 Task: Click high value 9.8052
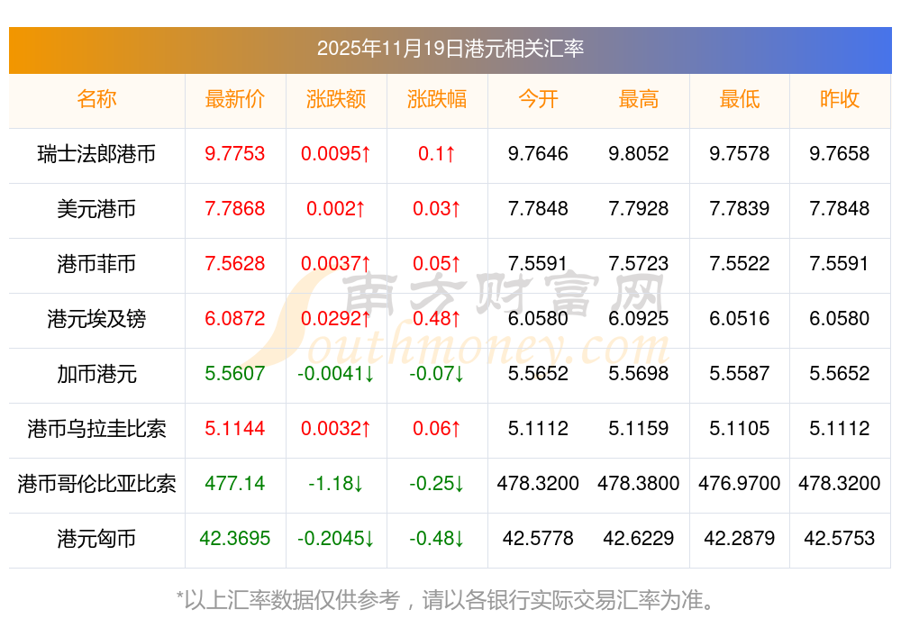coord(639,153)
